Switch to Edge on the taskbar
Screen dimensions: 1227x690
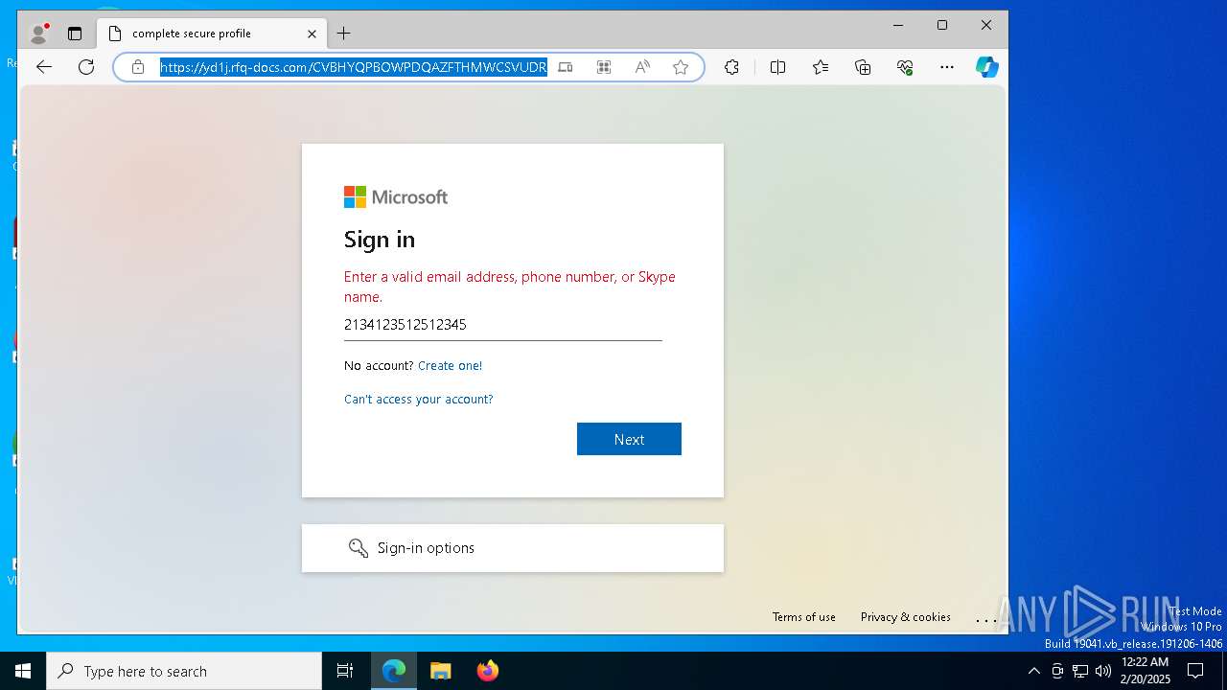coord(394,671)
